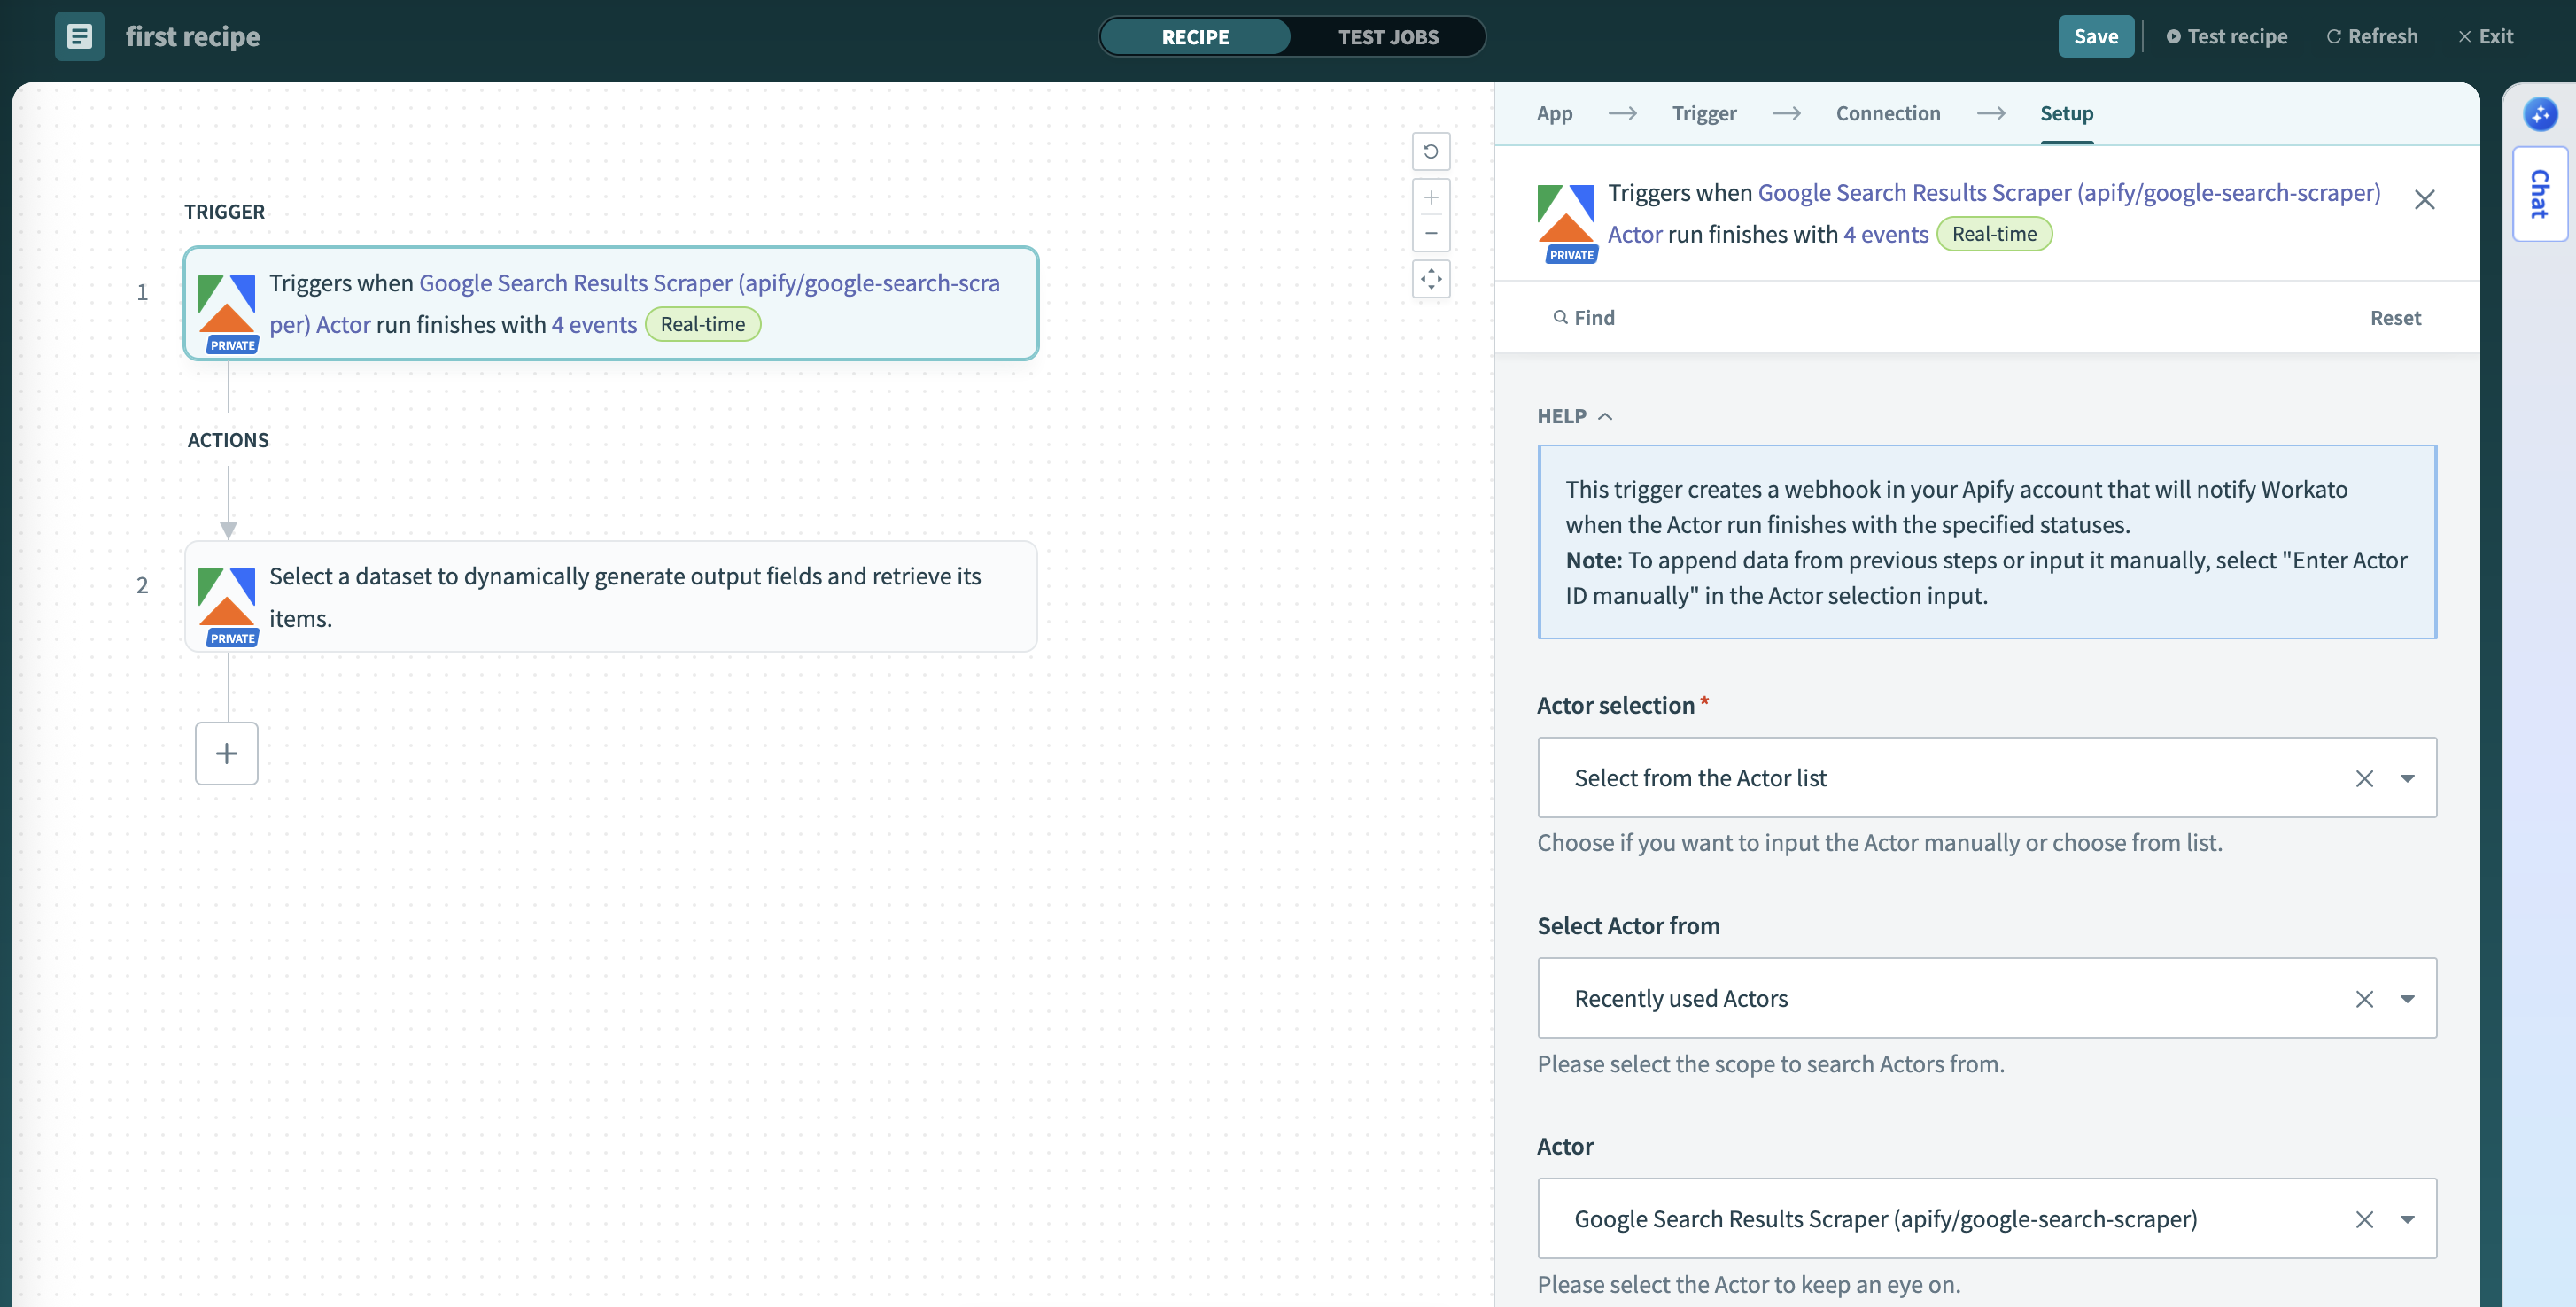
Task: Clear the selected Actor with the X
Action: pyautogui.click(x=2364, y=1219)
